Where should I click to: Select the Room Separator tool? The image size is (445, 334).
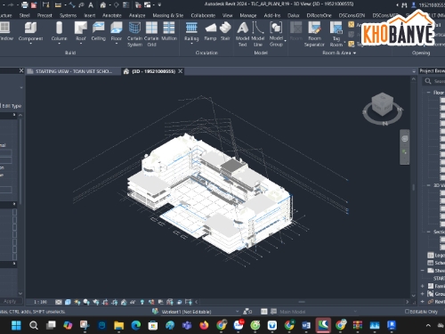tap(314, 34)
